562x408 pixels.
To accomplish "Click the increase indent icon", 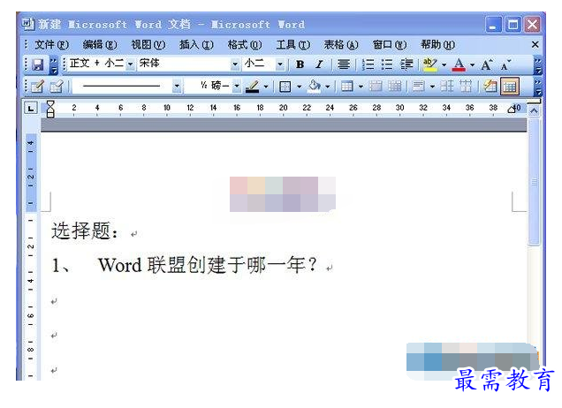I will pyautogui.click(x=406, y=64).
